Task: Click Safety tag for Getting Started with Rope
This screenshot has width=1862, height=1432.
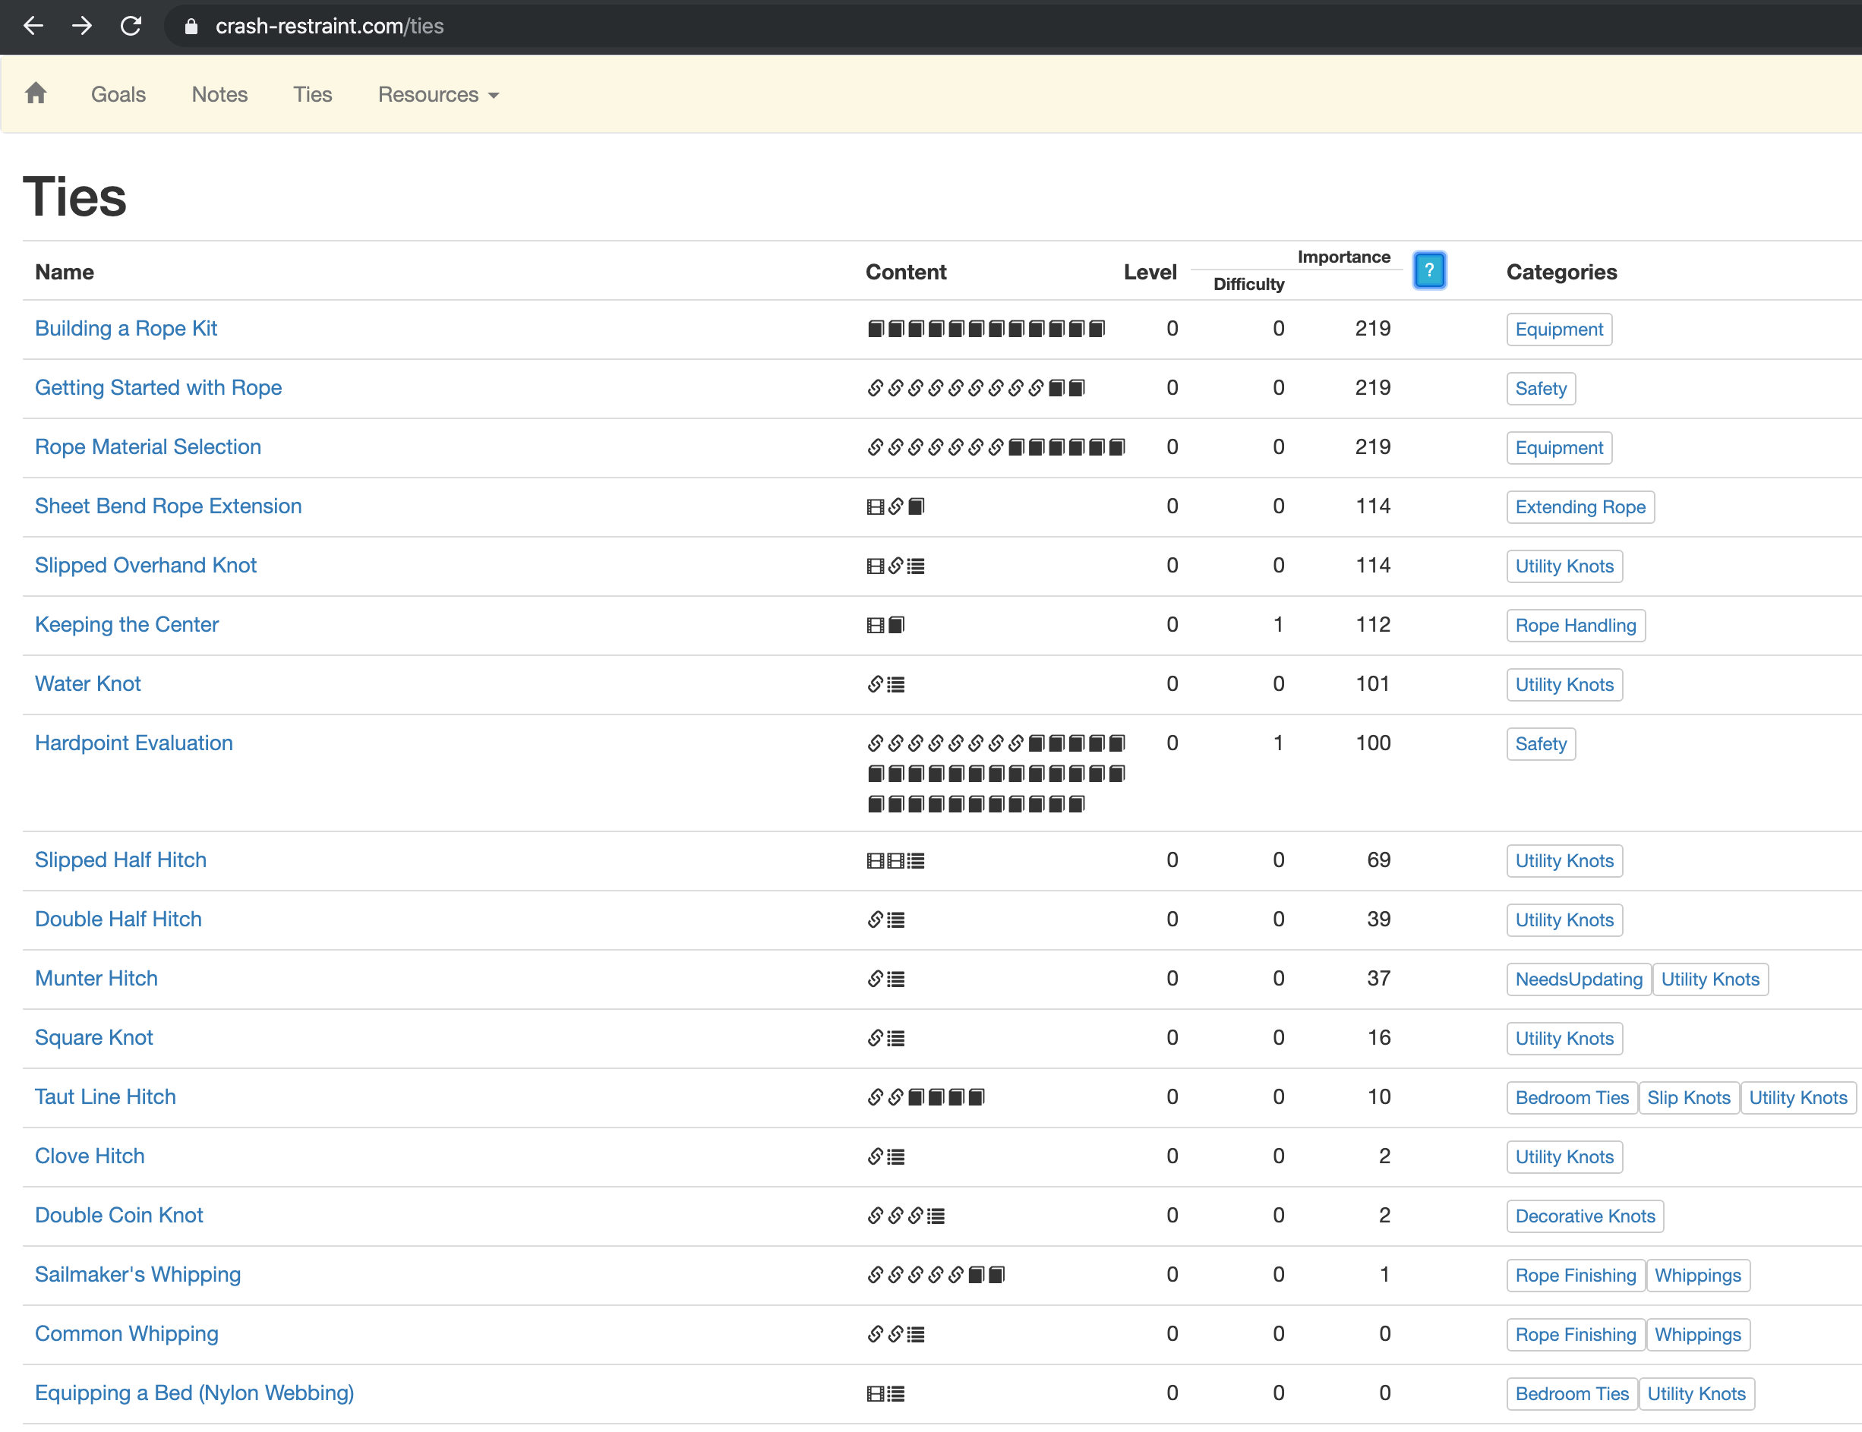Action: 1542,389
